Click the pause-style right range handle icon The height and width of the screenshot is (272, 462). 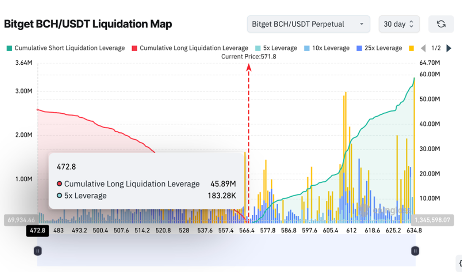pyautogui.click(x=415, y=251)
